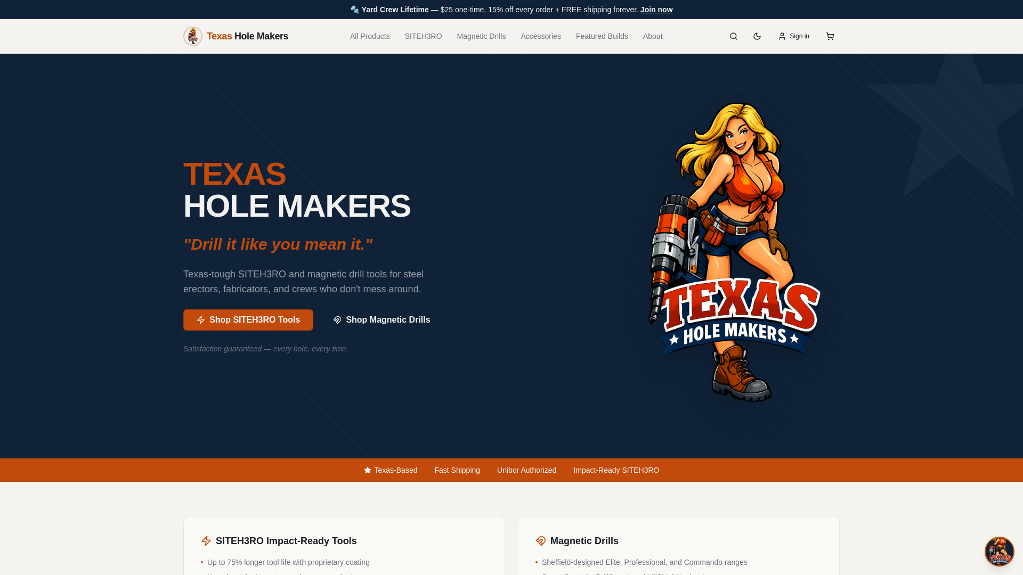Viewport: 1023px width, 575px height.
Task: Open Magnetic Drills navigation item
Action: pyautogui.click(x=481, y=36)
